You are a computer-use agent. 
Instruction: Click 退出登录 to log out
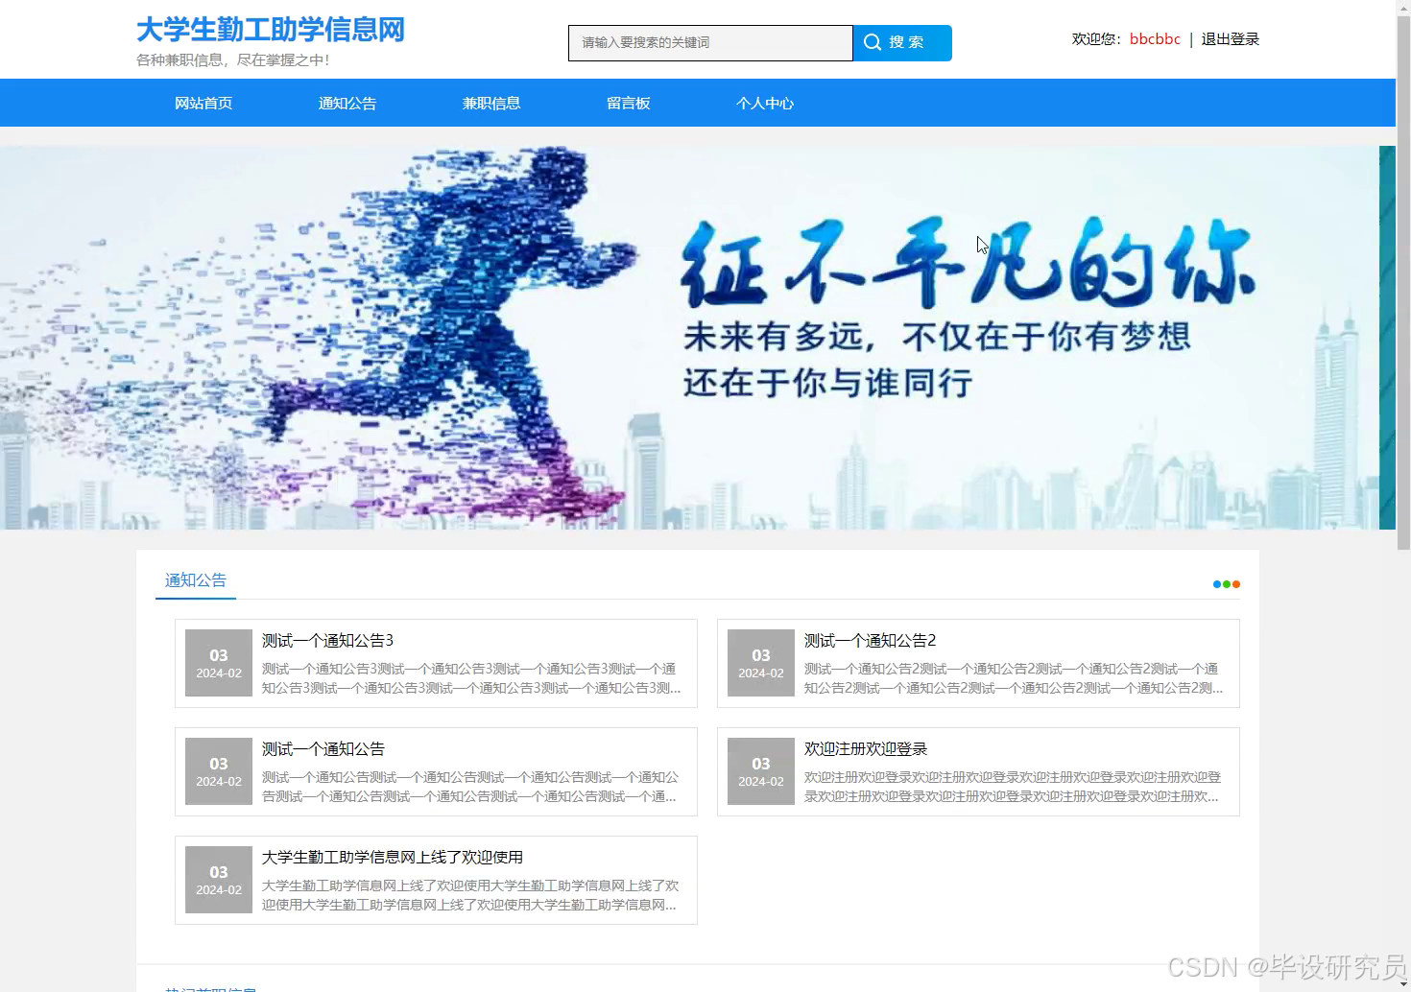tap(1230, 39)
